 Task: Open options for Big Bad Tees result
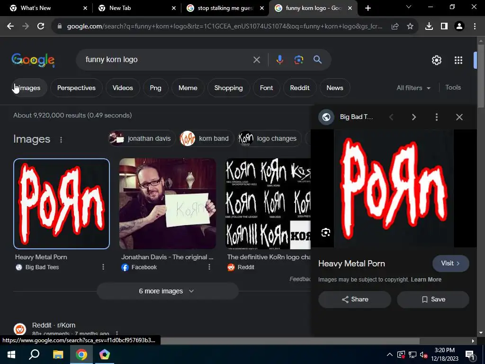point(103,267)
